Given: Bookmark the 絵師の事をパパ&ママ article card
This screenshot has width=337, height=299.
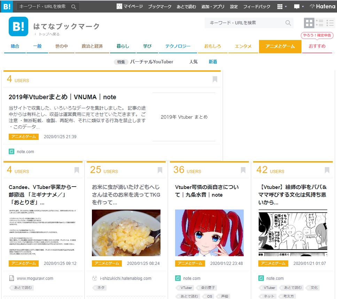Looking at the screenshot, I should click(x=327, y=170).
